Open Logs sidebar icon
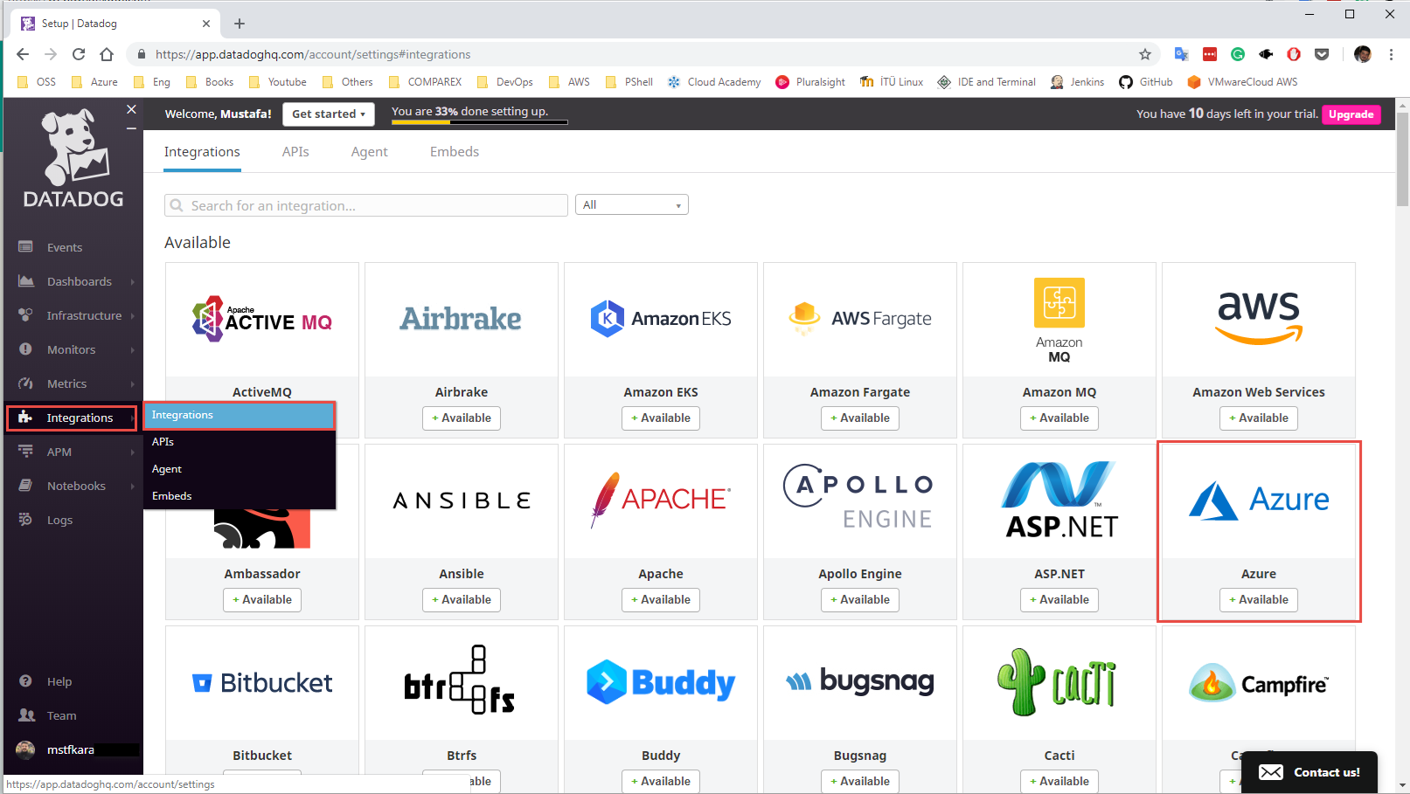The height and width of the screenshot is (794, 1410). (x=26, y=520)
